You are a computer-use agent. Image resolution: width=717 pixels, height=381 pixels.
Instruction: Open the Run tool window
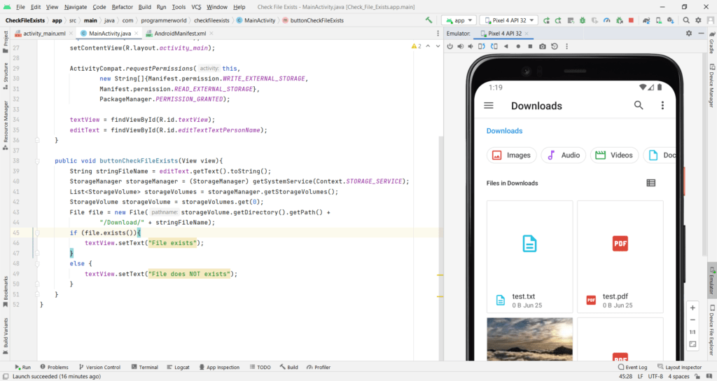point(23,367)
